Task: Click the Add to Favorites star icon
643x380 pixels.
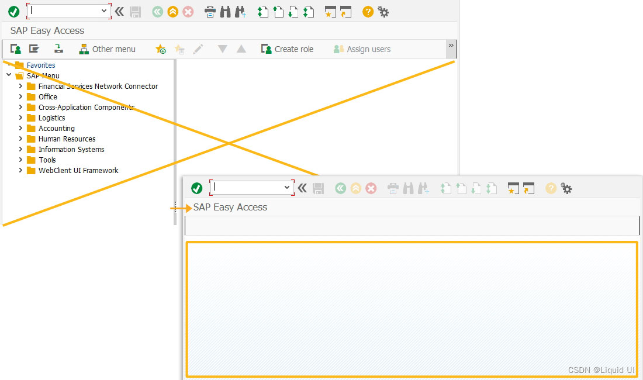Action: [x=160, y=49]
